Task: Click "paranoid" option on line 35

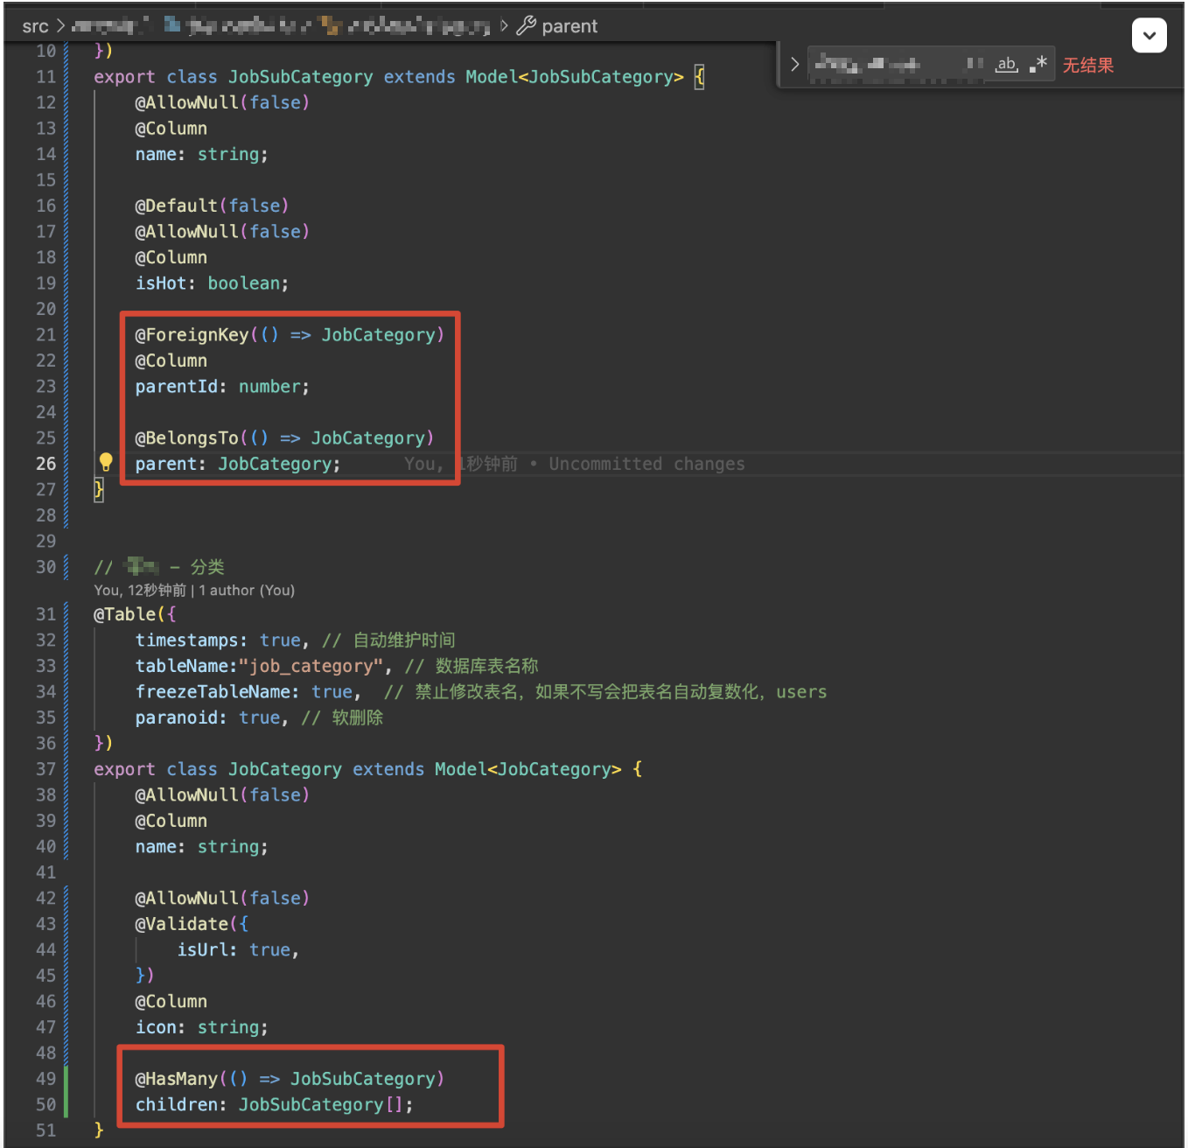Action: (176, 717)
